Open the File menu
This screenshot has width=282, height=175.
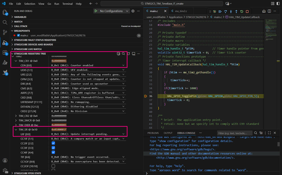[11, 4]
